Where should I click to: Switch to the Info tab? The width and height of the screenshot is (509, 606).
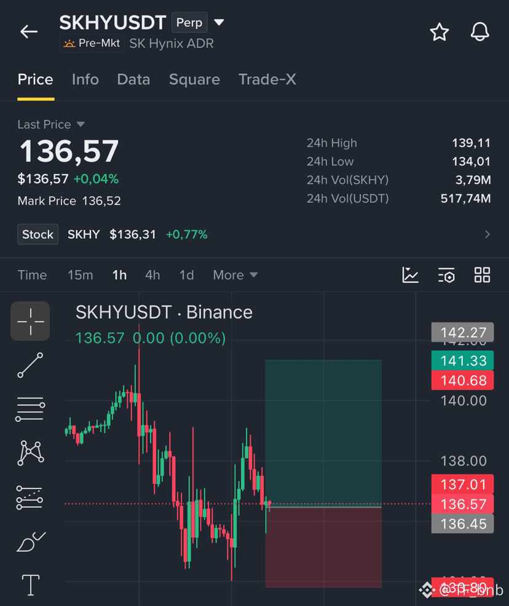(85, 79)
